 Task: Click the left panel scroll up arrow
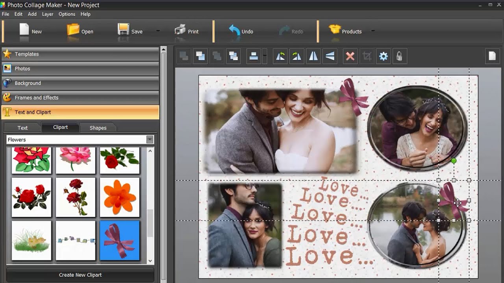pyautogui.click(x=164, y=49)
